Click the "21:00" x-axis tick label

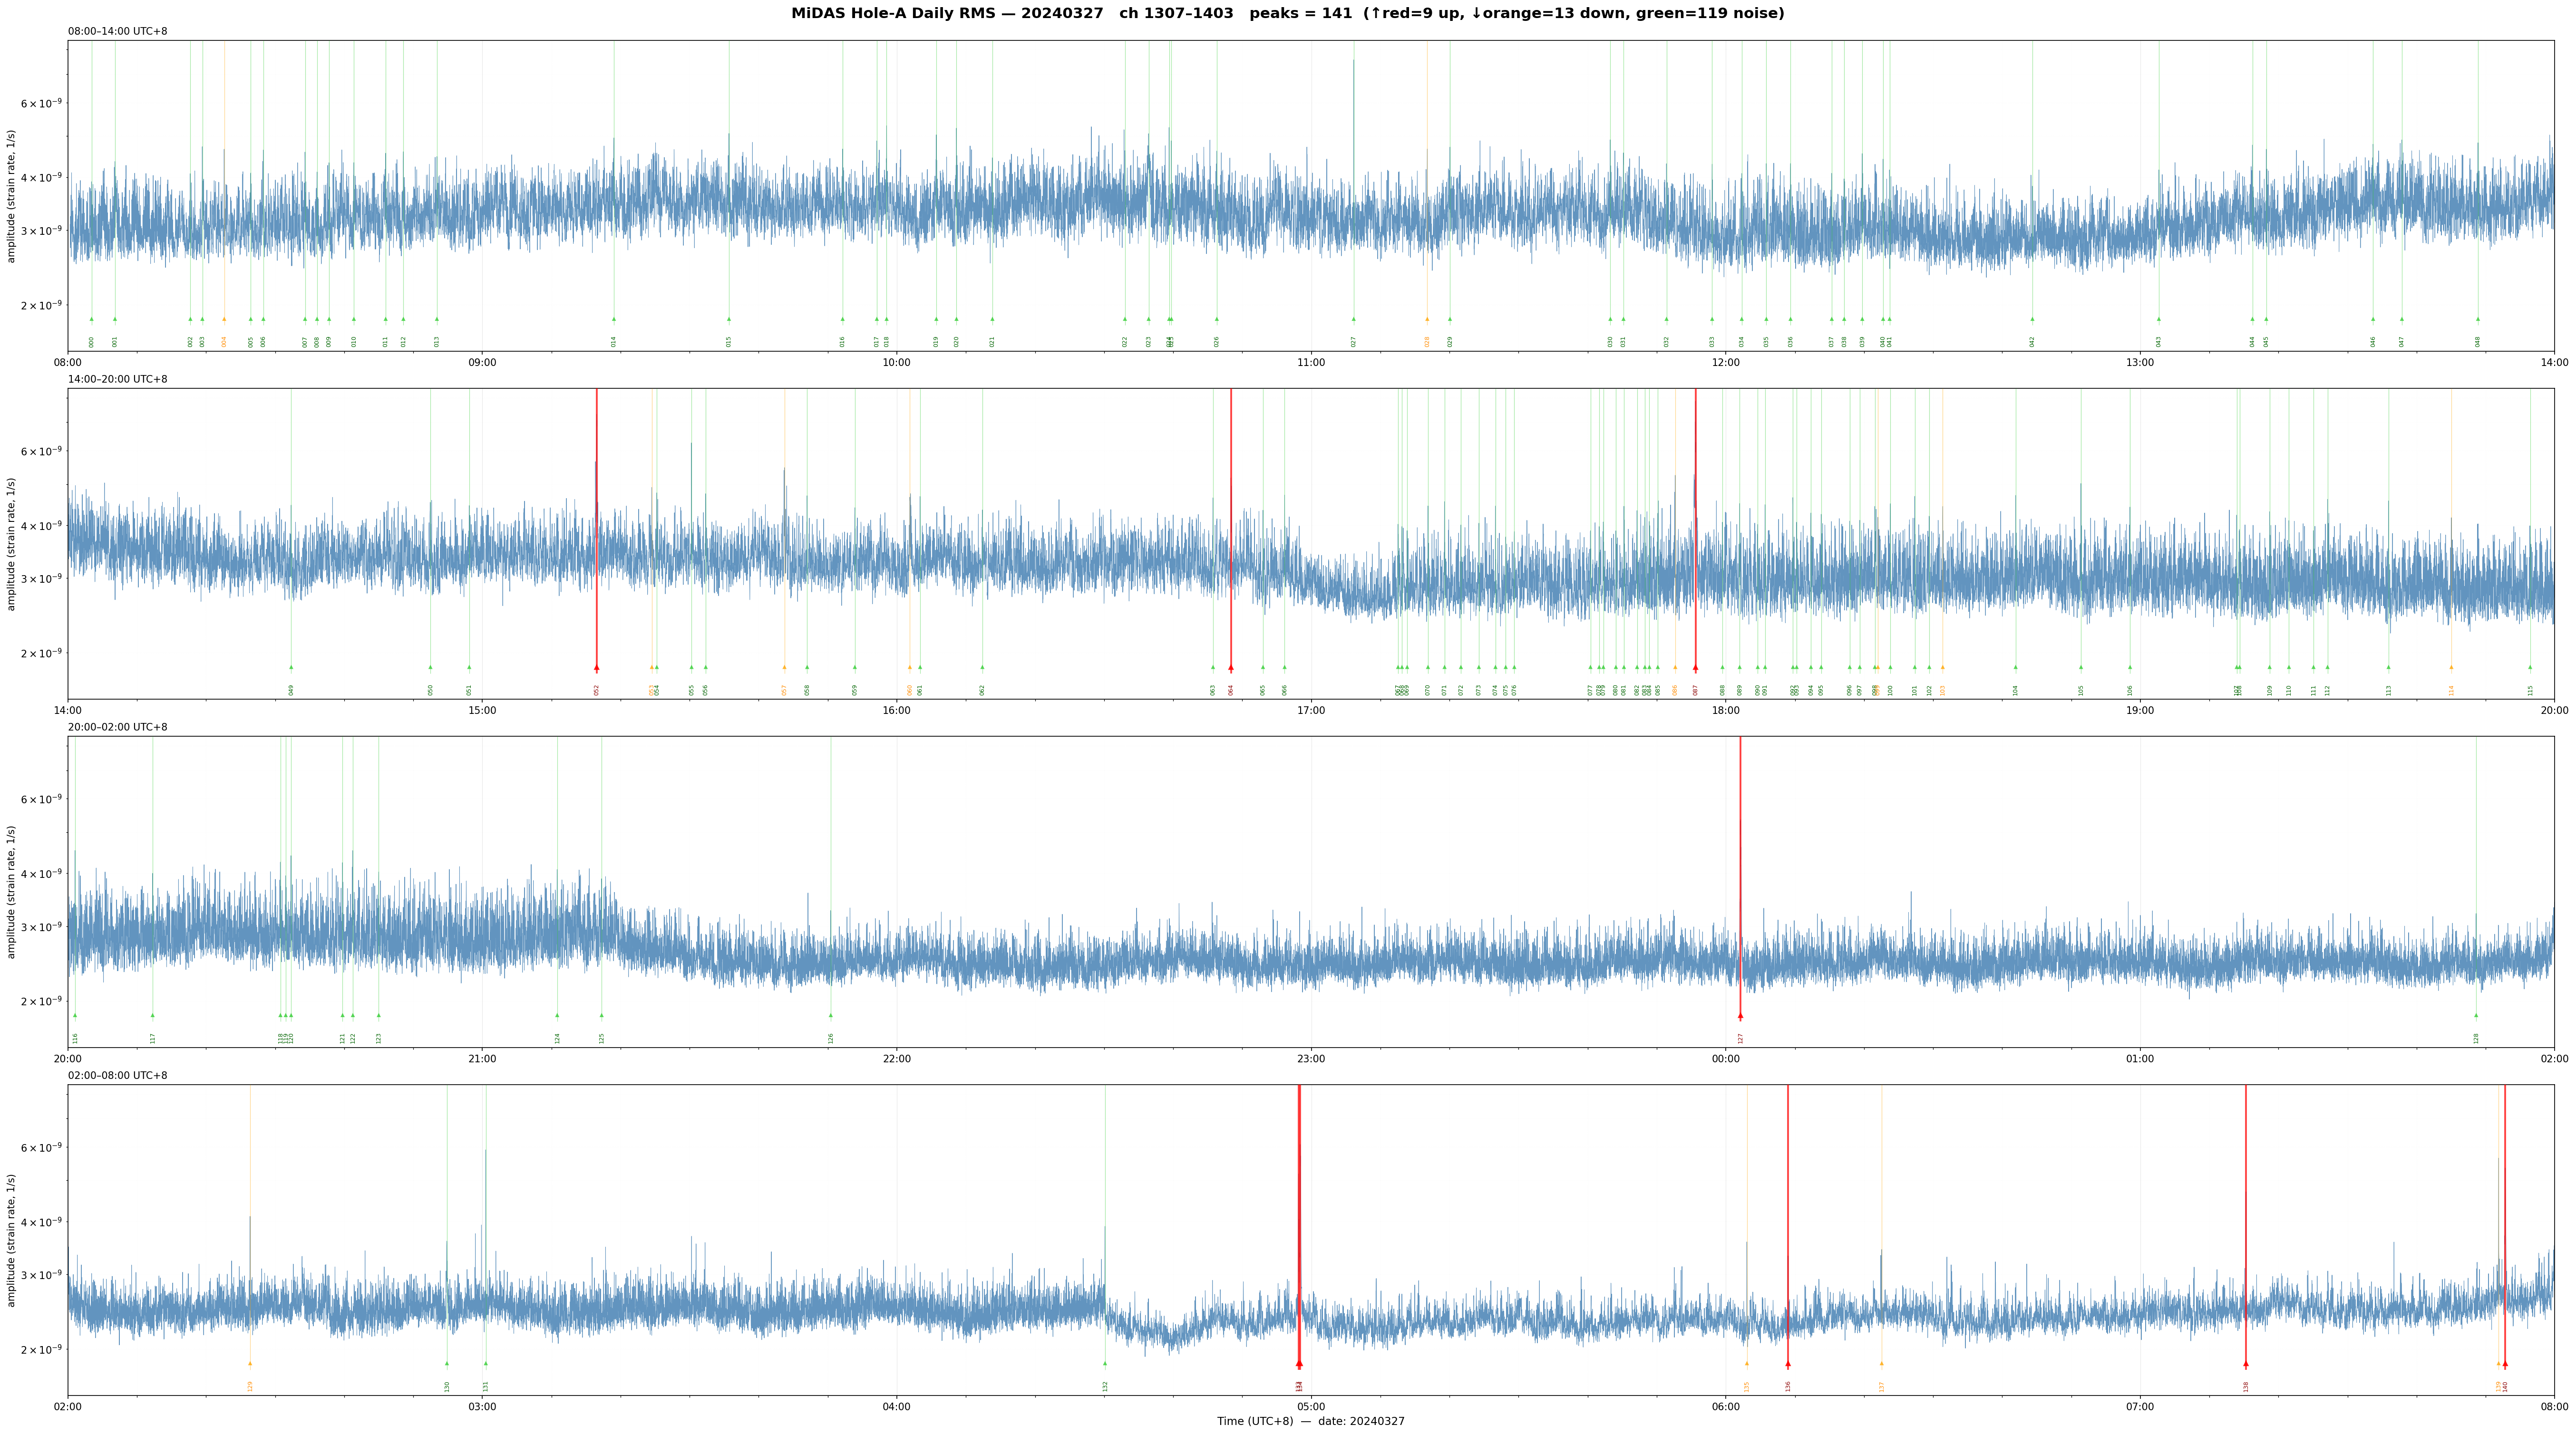tap(482, 1059)
